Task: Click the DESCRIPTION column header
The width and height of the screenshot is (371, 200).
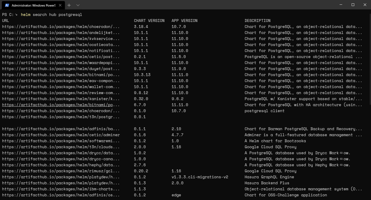Action: [x=257, y=21]
